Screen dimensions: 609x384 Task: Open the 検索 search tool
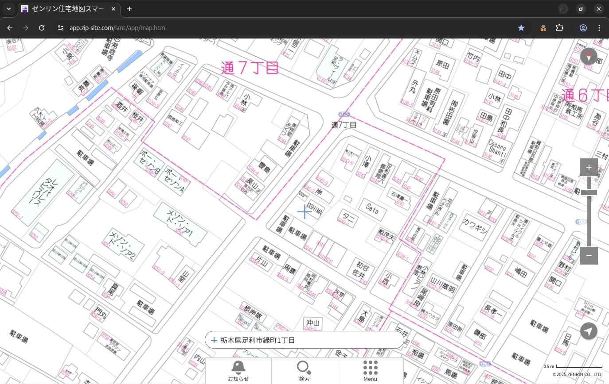[304, 371]
